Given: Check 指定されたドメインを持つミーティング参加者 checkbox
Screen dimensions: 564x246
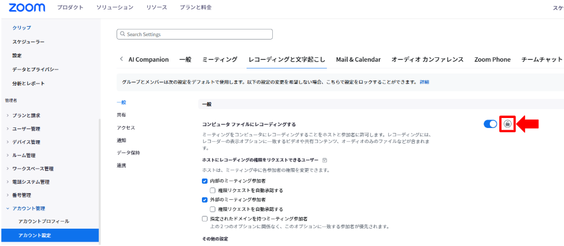Looking at the screenshot, I should (205, 218).
